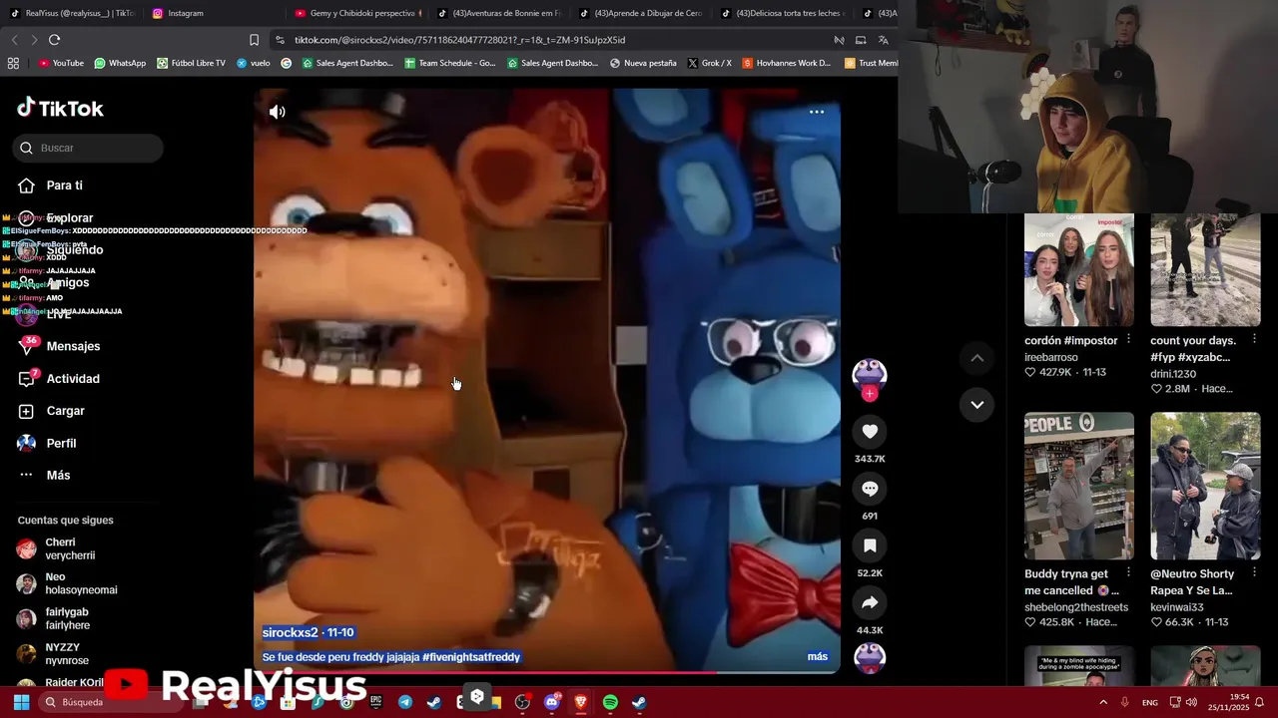Open the Cargar upload page
Screen dimensions: 1278x718
pos(65,411)
